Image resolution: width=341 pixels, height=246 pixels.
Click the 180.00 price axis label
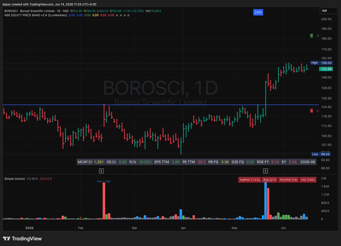point(326,38)
